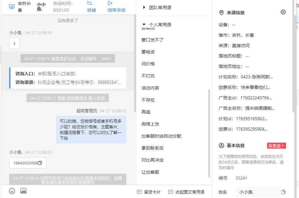This screenshot has height=198, width=299.
Task: Click the 结束会话 exit icon
Action: [x=110, y=3]
